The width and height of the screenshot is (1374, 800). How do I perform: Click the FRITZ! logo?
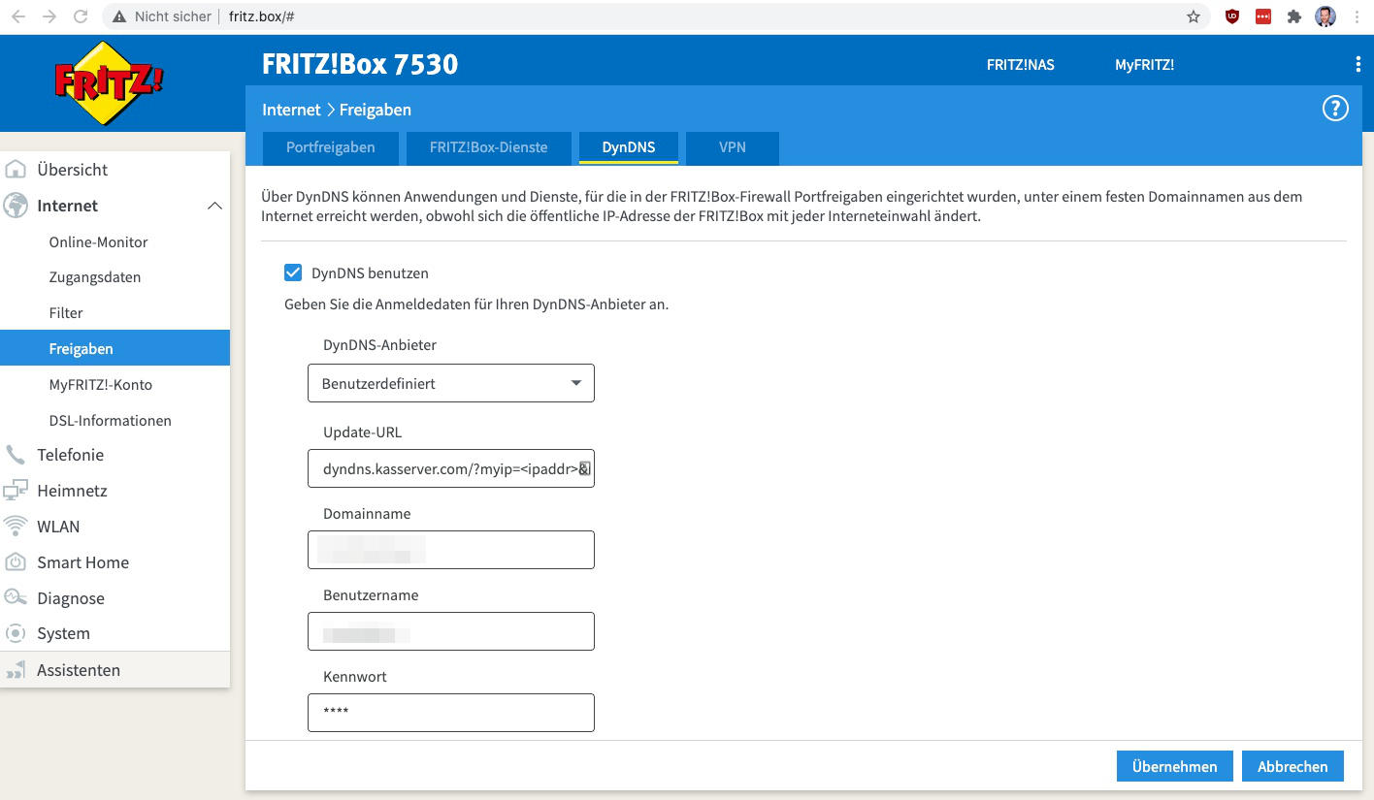(109, 82)
